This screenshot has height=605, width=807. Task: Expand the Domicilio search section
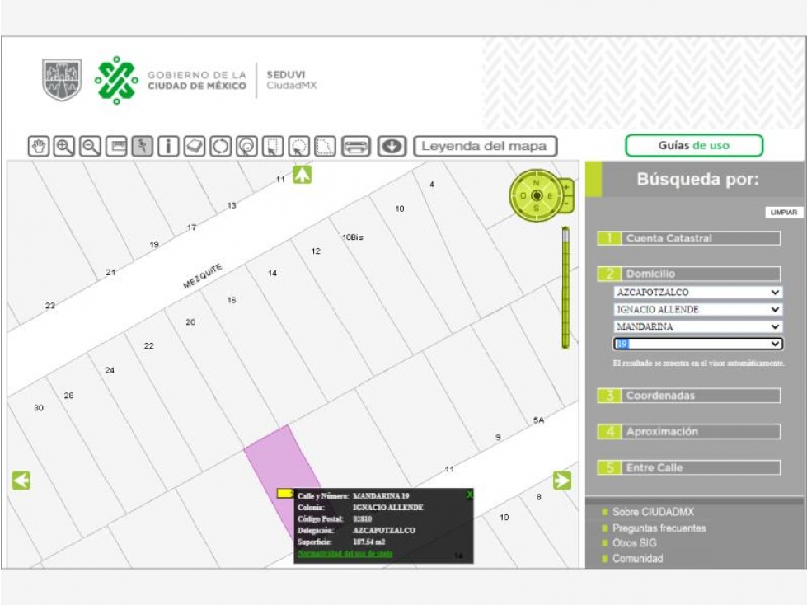(x=688, y=274)
